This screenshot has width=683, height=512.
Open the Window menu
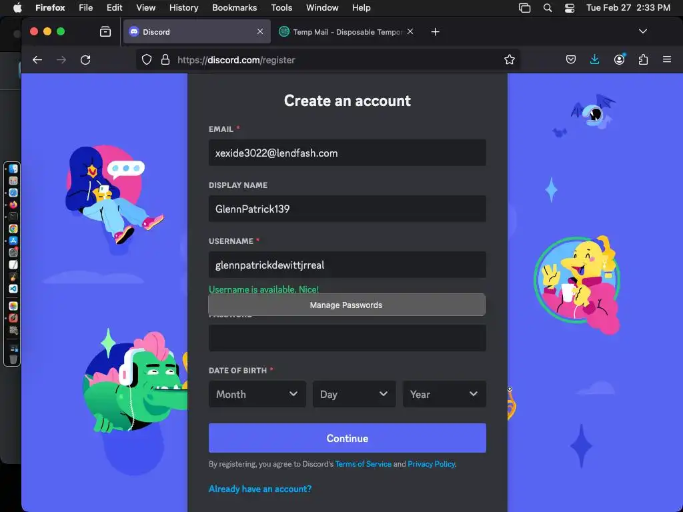click(322, 8)
